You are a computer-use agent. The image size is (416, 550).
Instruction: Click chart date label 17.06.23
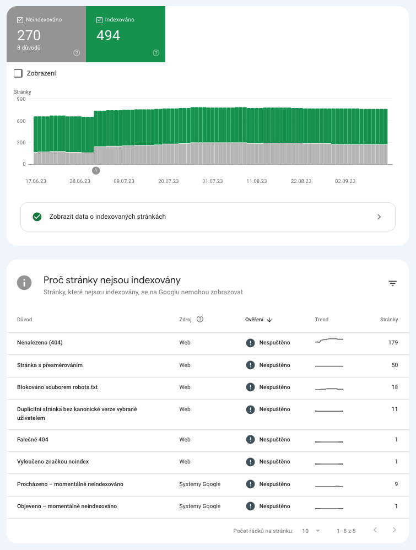tap(36, 181)
